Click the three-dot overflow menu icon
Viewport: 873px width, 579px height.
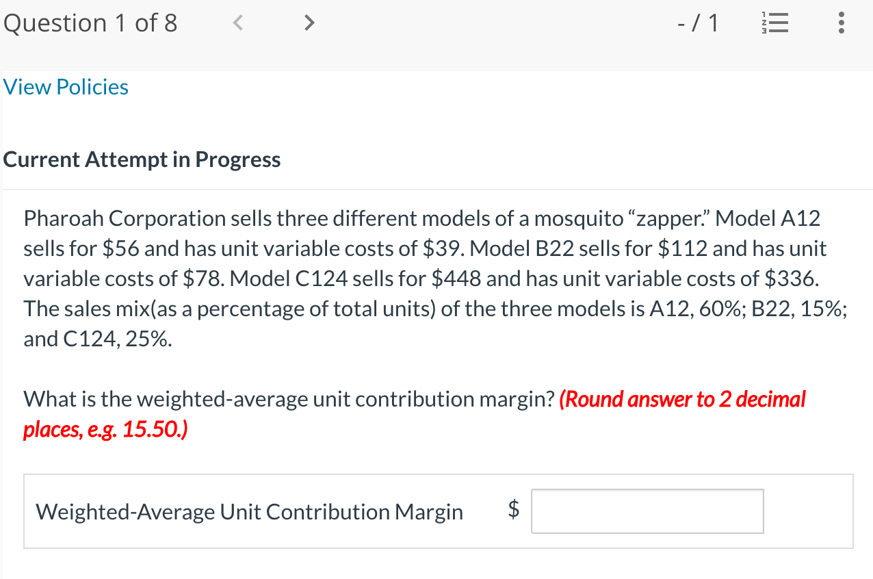click(x=840, y=23)
